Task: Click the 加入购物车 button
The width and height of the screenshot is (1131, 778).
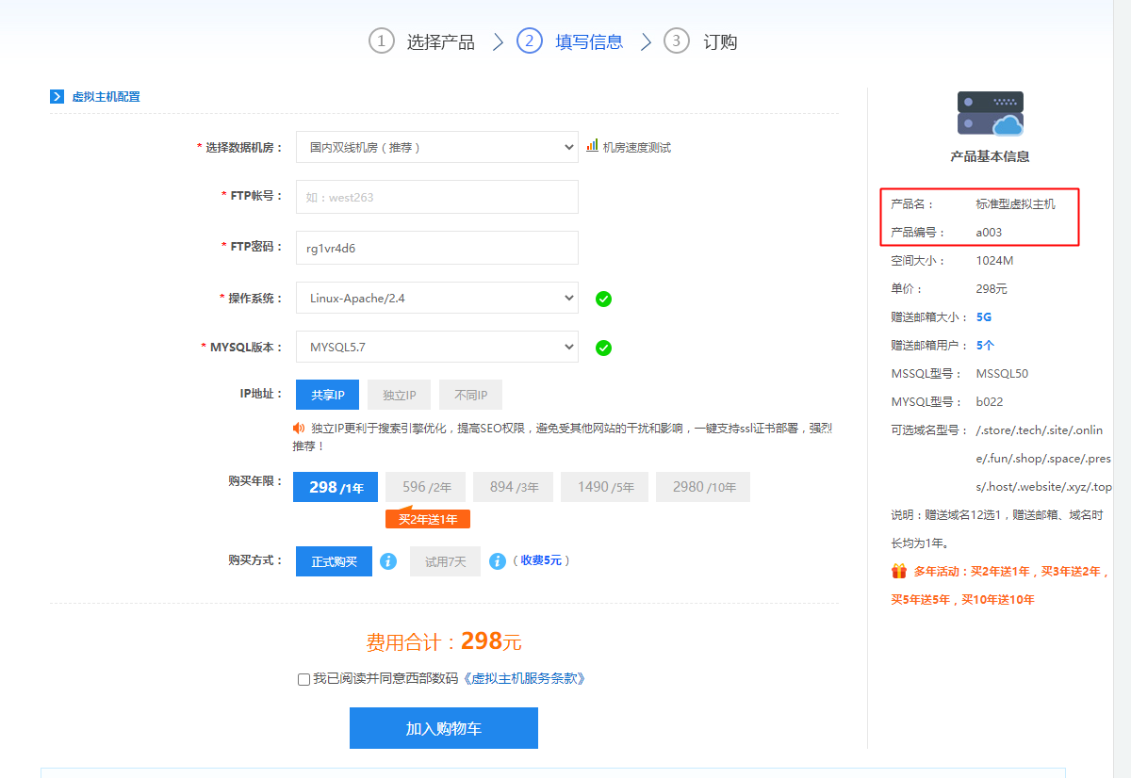Action: pyautogui.click(x=443, y=729)
